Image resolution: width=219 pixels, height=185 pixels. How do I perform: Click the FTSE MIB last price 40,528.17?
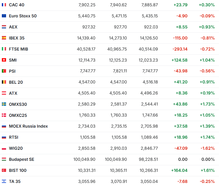tap(87, 49)
